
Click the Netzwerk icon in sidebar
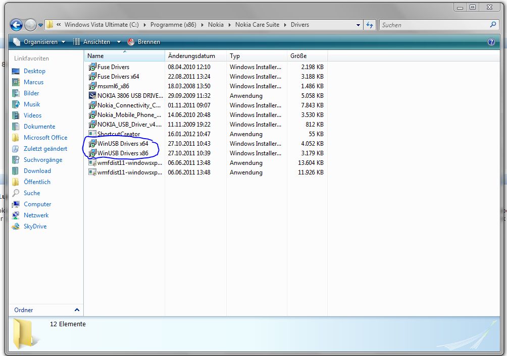pyautogui.click(x=16, y=215)
